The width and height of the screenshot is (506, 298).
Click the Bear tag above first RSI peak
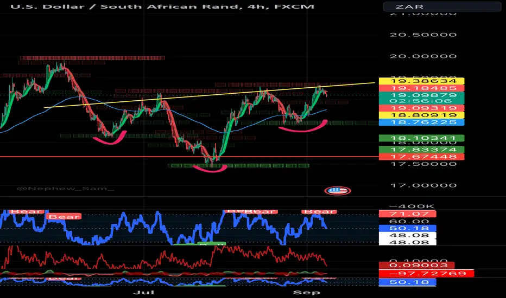[26, 212]
